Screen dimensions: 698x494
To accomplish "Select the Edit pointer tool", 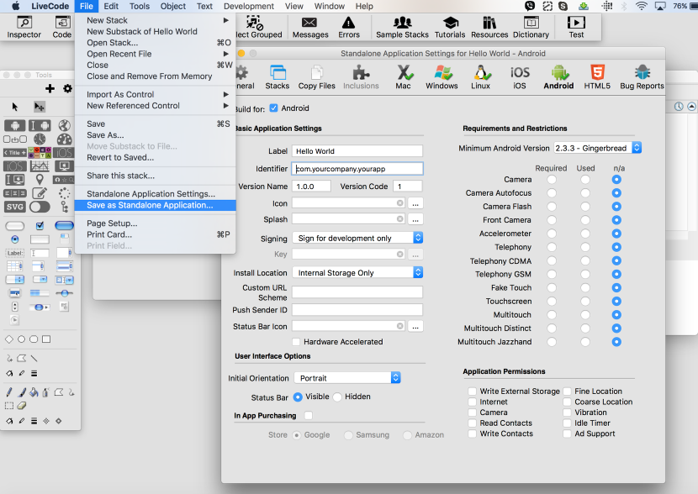I will point(40,107).
